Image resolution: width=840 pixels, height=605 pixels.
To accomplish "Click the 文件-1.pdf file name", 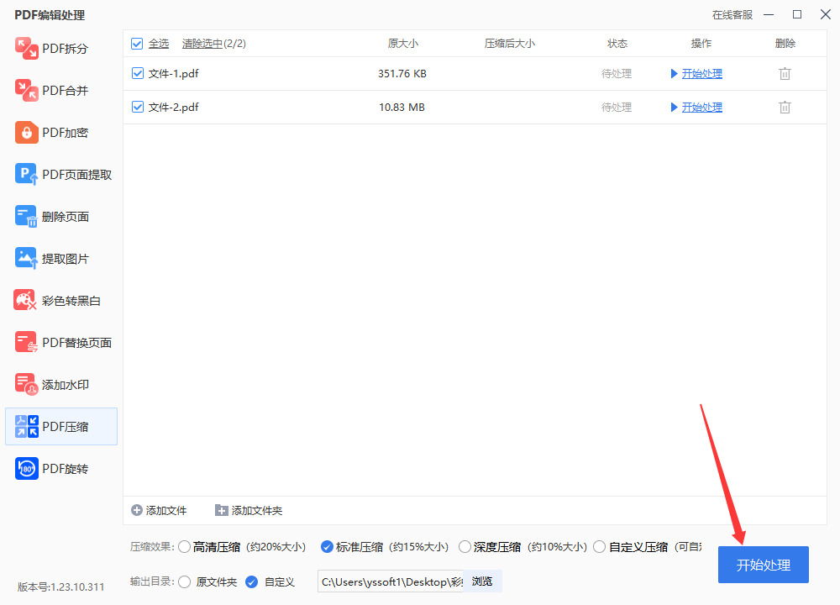I will point(174,73).
